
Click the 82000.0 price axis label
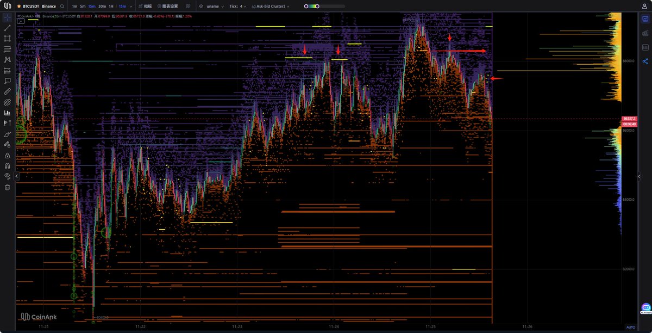click(x=629, y=269)
